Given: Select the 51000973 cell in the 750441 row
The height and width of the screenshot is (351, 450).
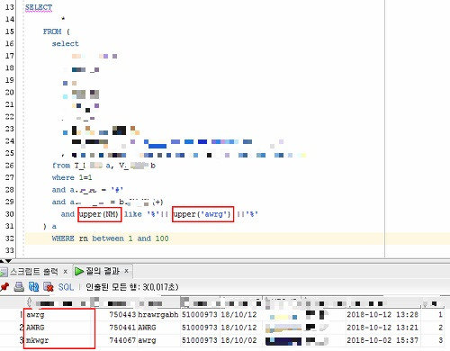Looking at the screenshot, I should (x=200, y=328).
